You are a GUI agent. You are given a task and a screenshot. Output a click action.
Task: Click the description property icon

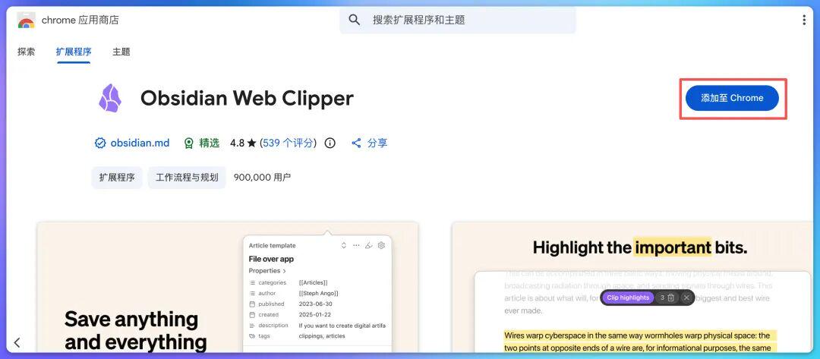point(252,326)
